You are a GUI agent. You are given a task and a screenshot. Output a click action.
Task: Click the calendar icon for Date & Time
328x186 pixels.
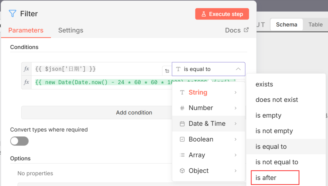pos(182,124)
